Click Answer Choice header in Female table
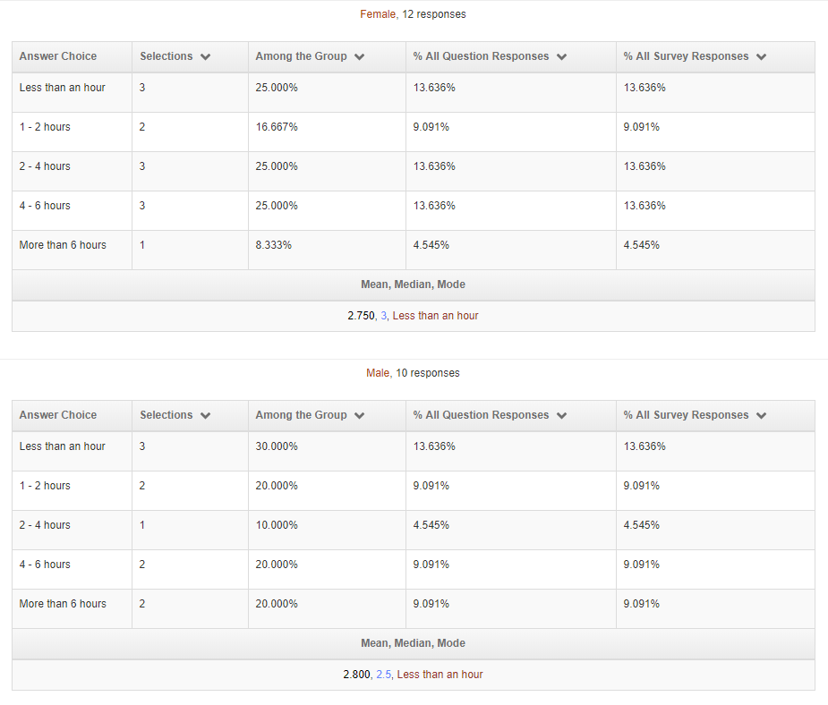Screen dimensions: 828x705 [58, 56]
